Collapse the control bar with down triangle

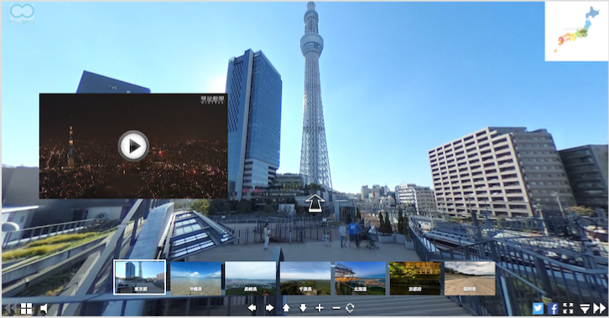click(585, 308)
